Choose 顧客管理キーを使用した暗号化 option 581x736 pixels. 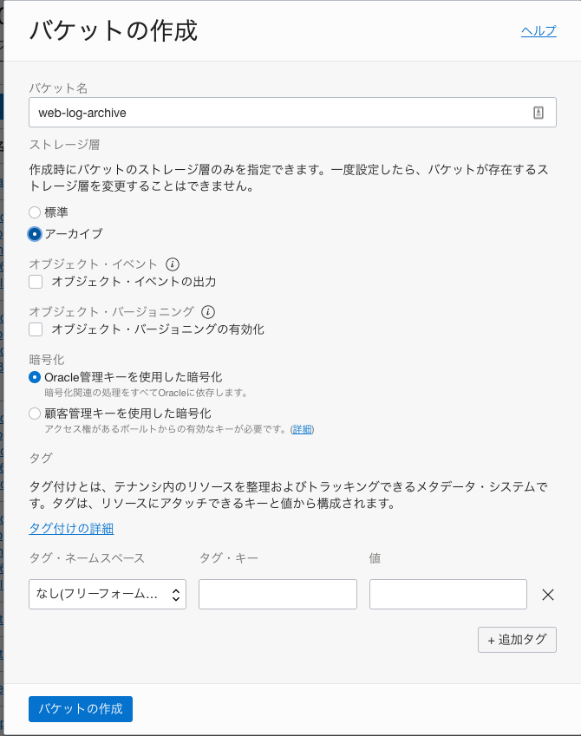coord(35,414)
